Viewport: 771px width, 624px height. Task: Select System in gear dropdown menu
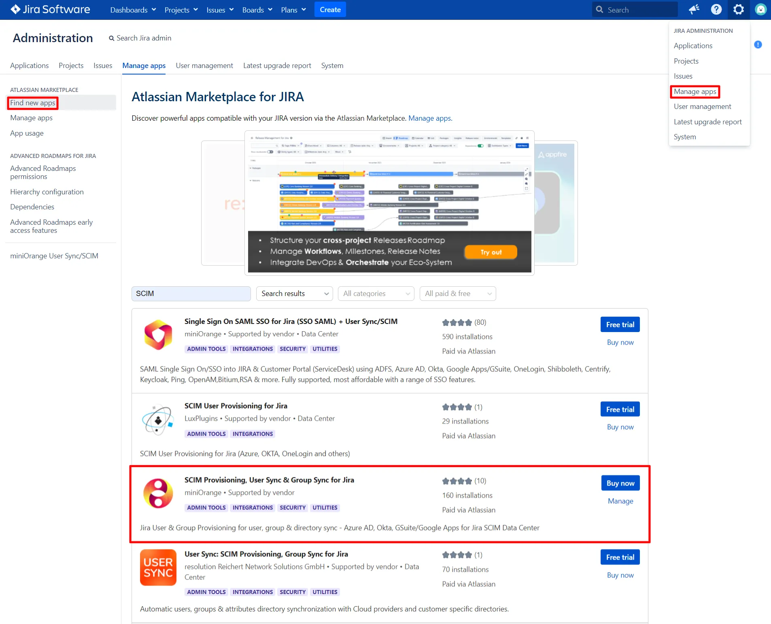coord(685,137)
